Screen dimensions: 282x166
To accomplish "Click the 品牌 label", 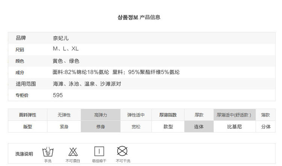I will (x=21, y=38).
